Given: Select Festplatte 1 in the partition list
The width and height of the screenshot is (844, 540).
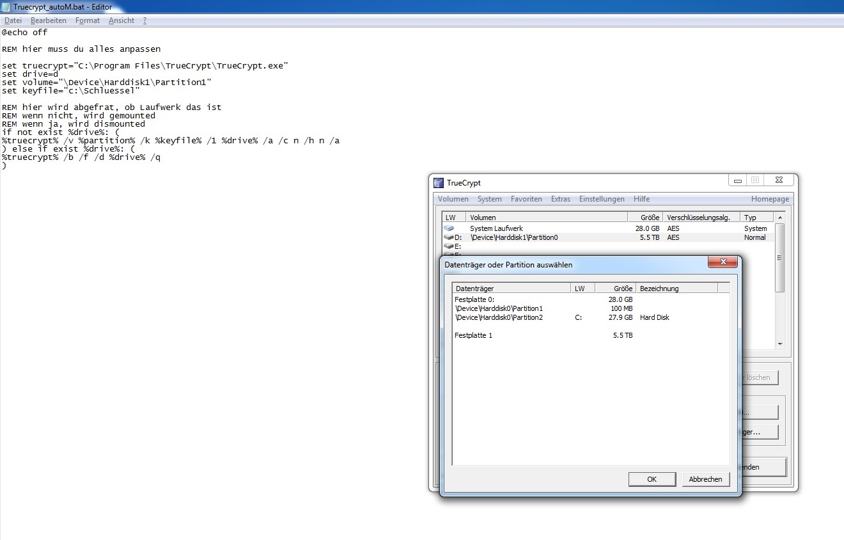Looking at the screenshot, I should pos(591,335).
